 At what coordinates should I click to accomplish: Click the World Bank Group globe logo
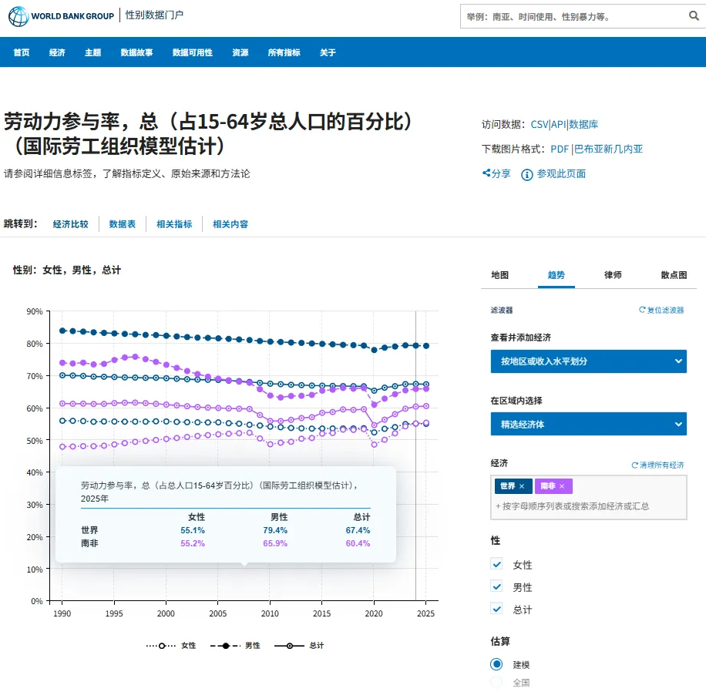pyautogui.click(x=18, y=16)
